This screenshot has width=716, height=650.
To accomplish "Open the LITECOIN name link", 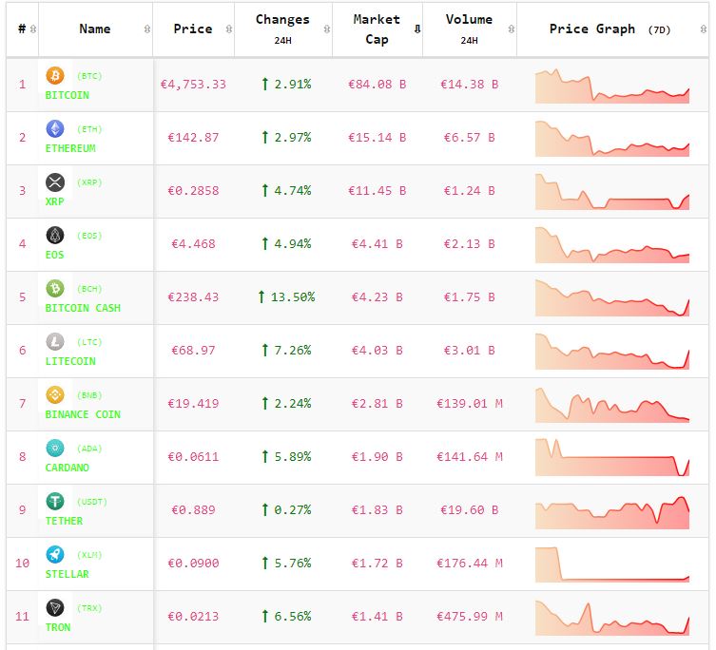I will (x=70, y=361).
